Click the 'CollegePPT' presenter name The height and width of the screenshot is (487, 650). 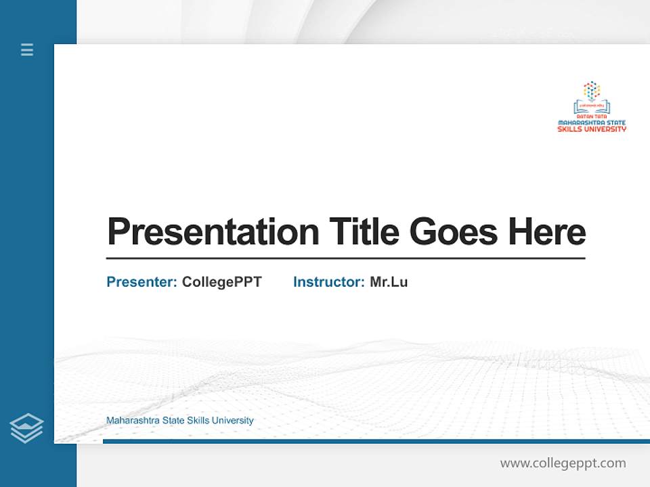pyautogui.click(x=221, y=282)
